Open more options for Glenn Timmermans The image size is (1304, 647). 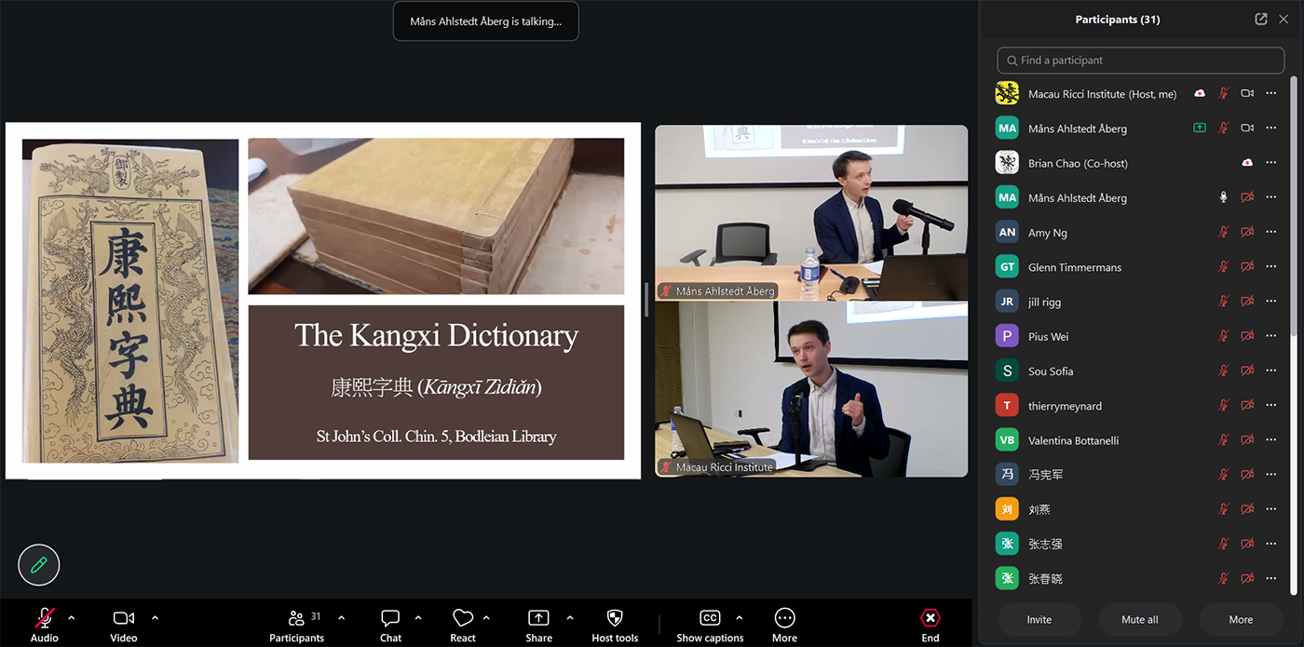point(1271,267)
